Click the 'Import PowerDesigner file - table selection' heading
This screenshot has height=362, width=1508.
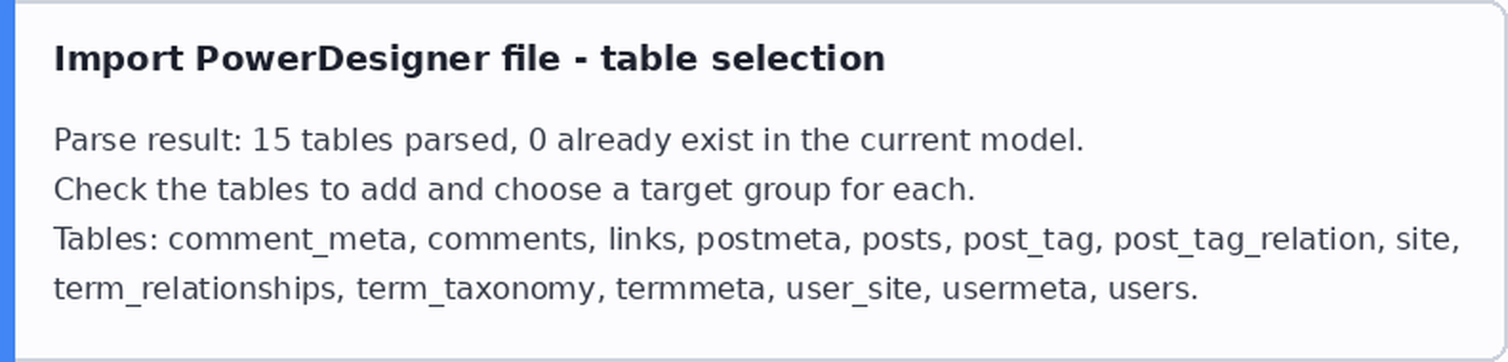(x=469, y=59)
